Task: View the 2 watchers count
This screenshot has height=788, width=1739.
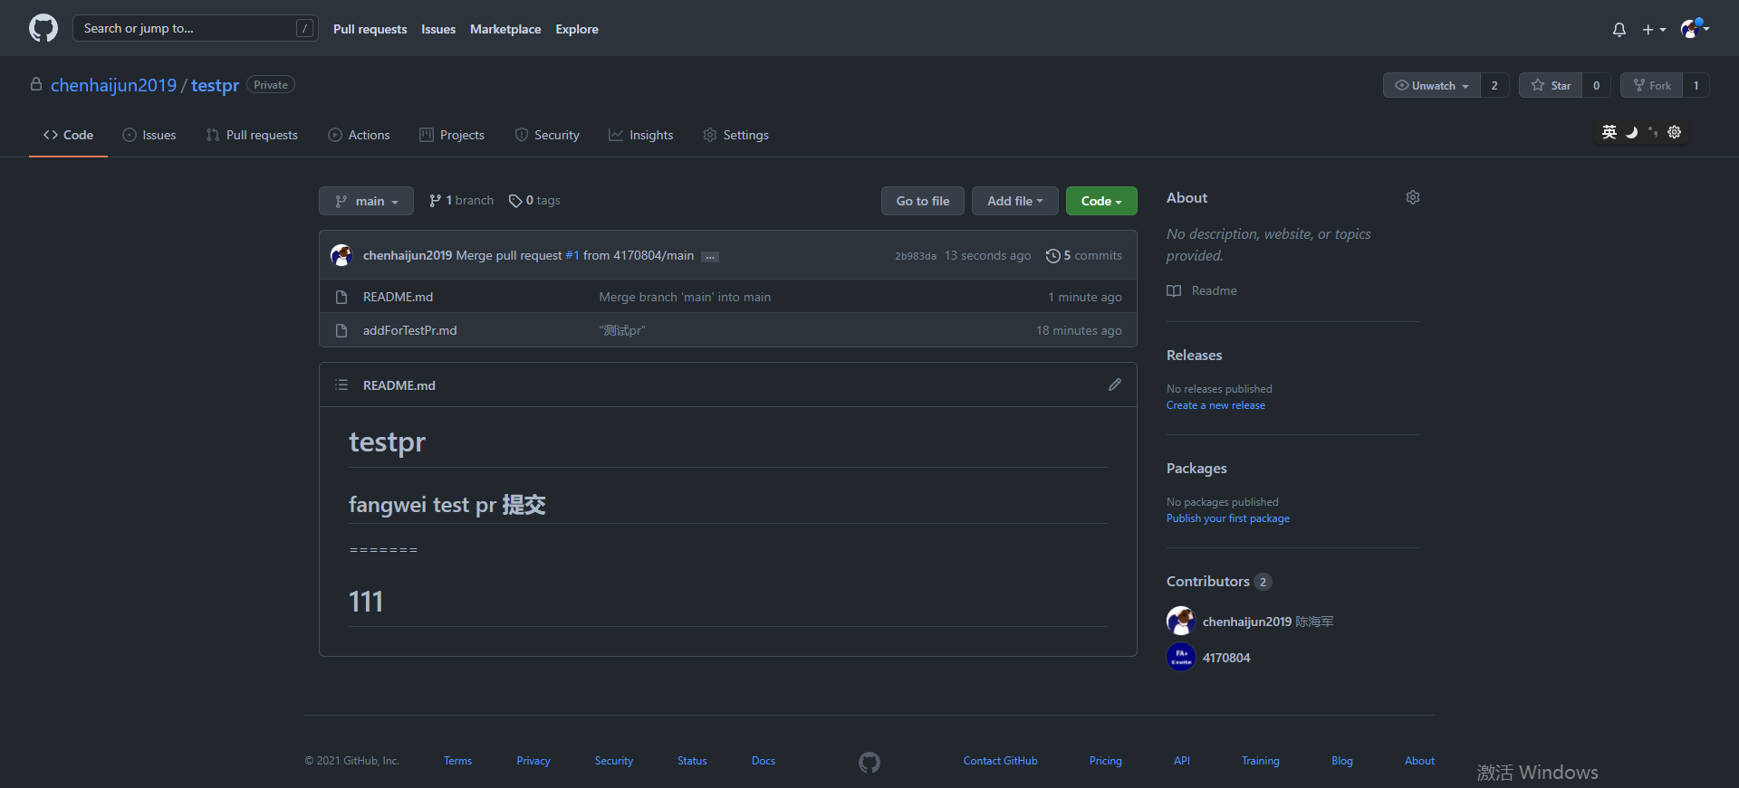Action: click(x=1494, y=85)
